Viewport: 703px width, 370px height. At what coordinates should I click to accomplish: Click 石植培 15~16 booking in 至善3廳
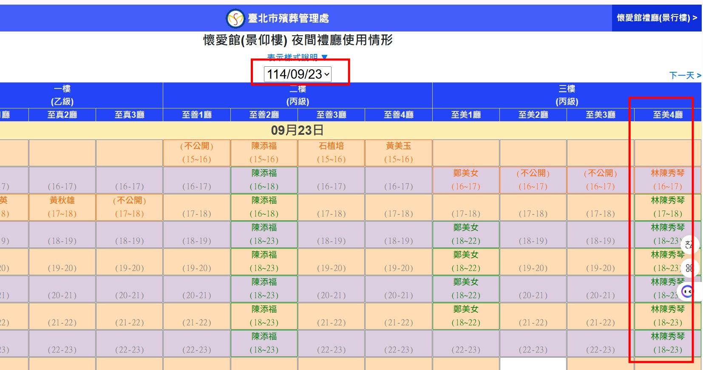click(331, 153)
